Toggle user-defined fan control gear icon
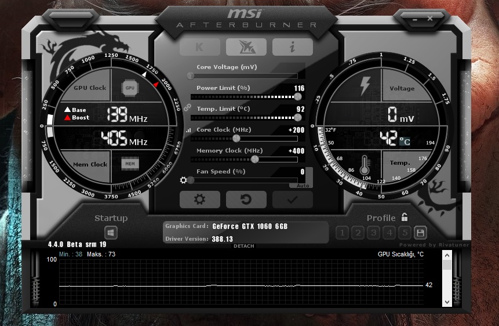 click(183, 180)
